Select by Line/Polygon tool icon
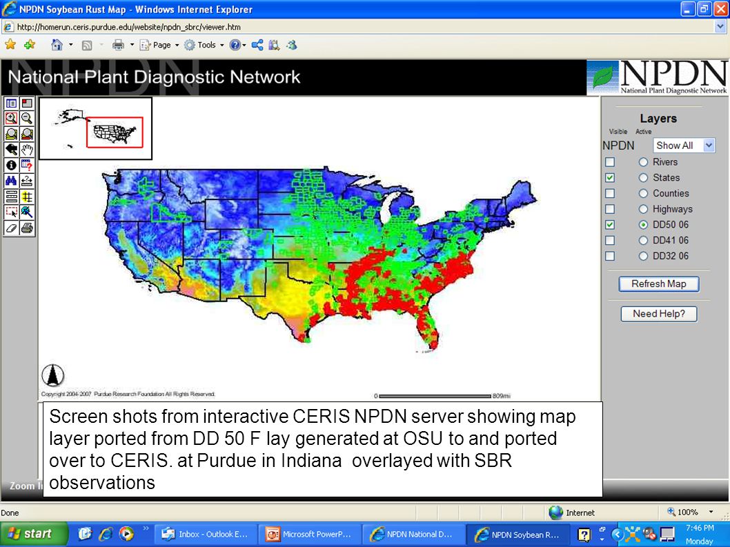This screenshot has height=547, width=730. click(x=28, y=212)
